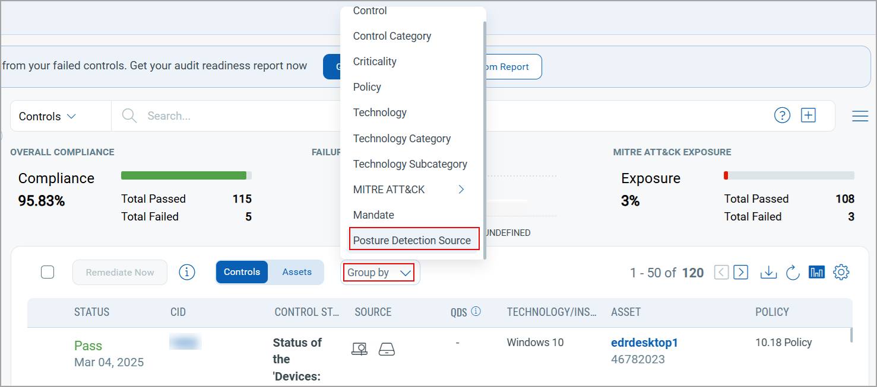The image size is (877, 387).
Task: Open the Controls search scope dropdown
Action: click(x=46, y=116)
